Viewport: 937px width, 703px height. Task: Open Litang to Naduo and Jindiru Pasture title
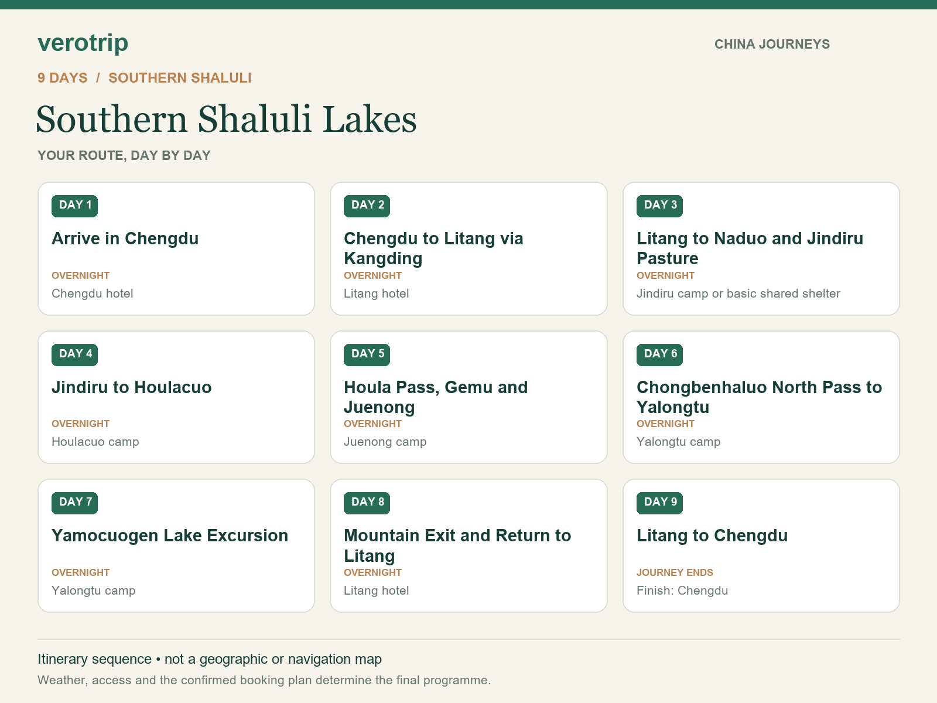tap(750, 248)
